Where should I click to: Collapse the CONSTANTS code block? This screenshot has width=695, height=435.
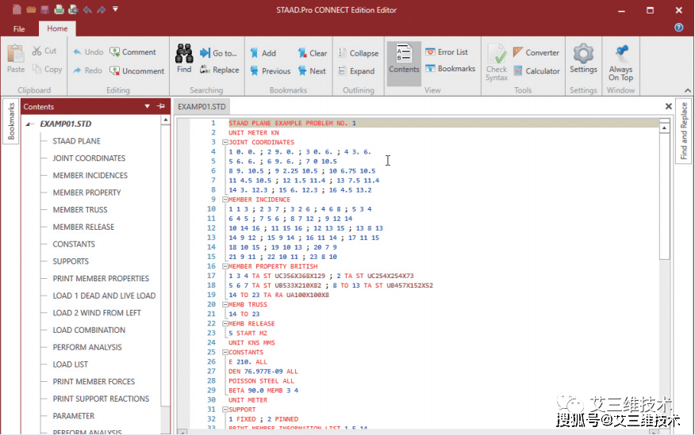tap(225, 353)
